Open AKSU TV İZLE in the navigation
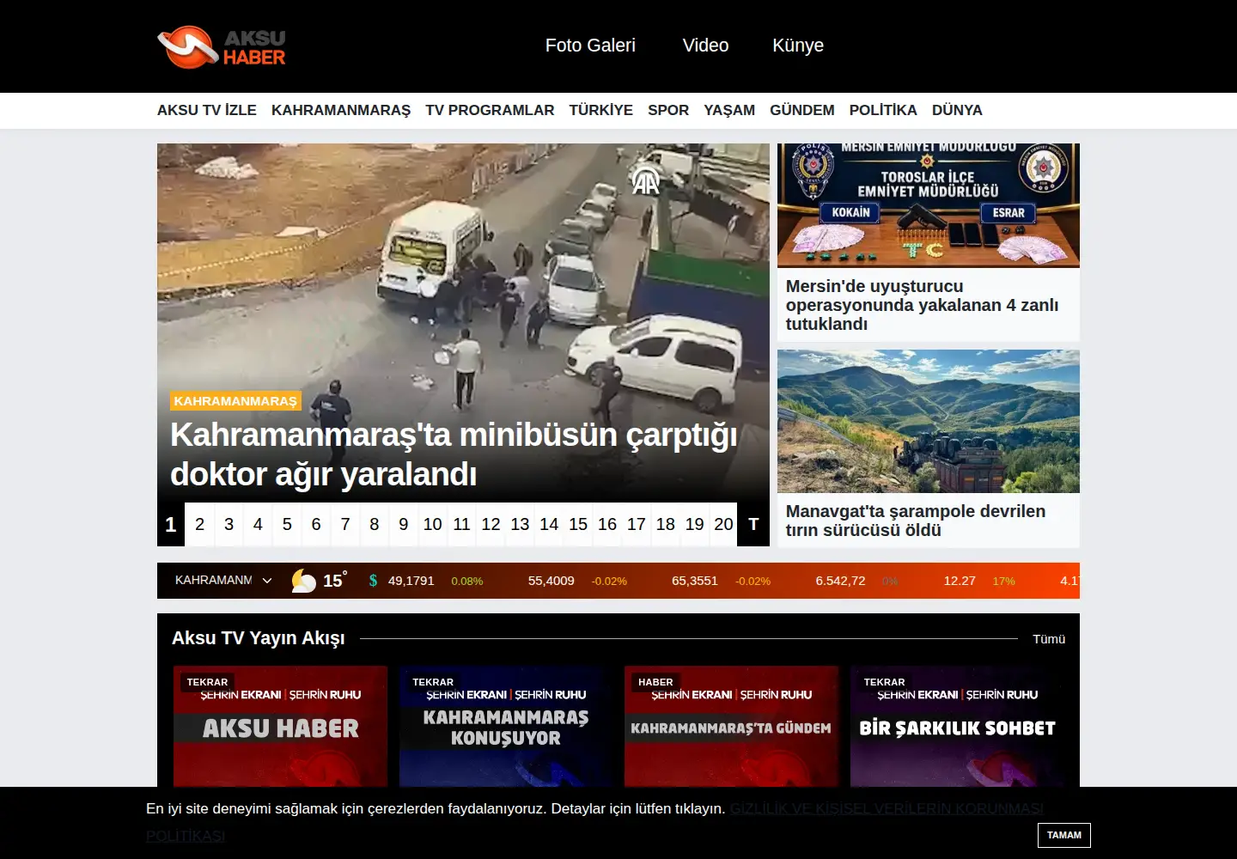 coord(207,110)
